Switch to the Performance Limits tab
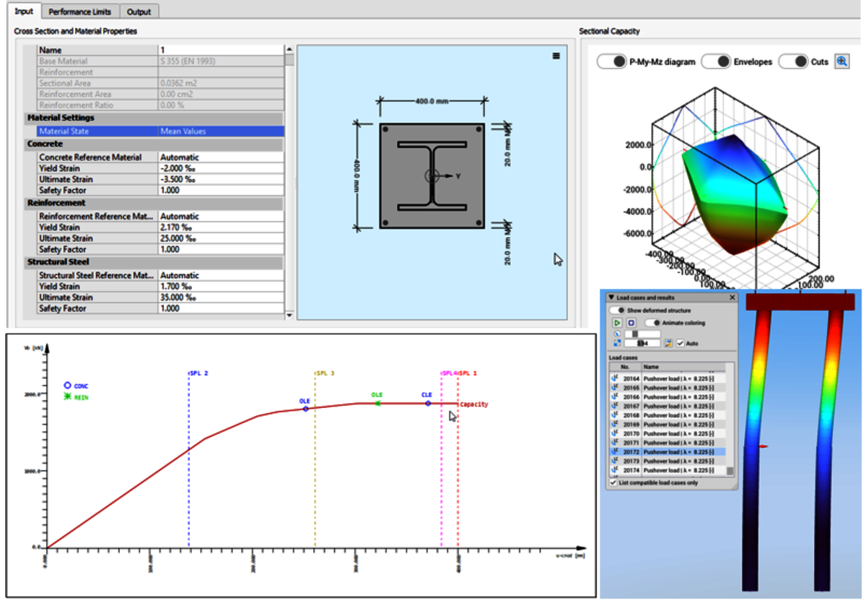866x603 pixels. point(81,12)
